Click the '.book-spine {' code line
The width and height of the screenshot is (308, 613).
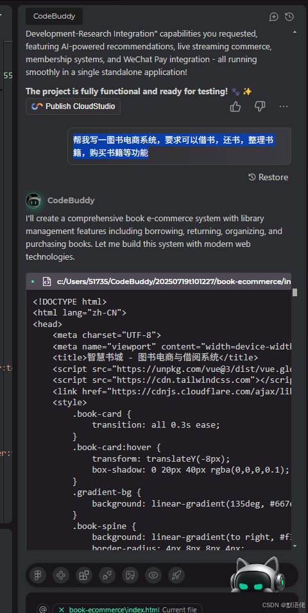point(105,526)
